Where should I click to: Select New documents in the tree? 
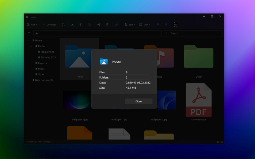click(44, 80)
